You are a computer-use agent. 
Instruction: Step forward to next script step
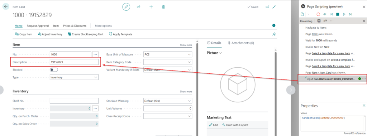[x=351, y=14]
